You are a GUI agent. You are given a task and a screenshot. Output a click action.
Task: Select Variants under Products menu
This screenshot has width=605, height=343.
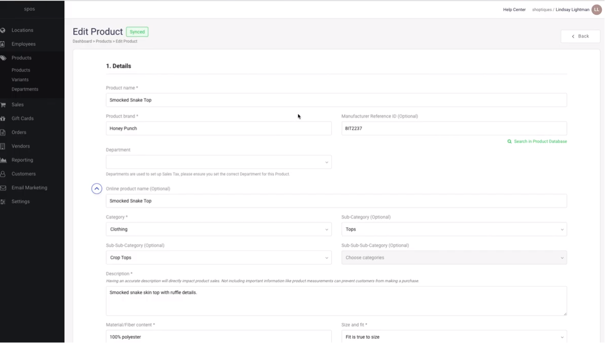click(x=20, y=79)
